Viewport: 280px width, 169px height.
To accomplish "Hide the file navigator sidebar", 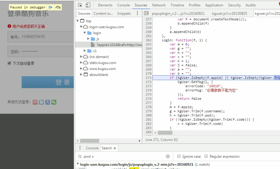I will click(x=146, y=13).
